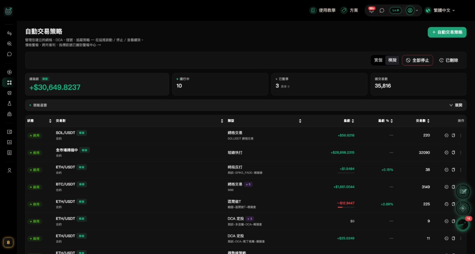Viewport: 475px width, 254px height.
Task: Pause the 全市場掃描中 短線快打 strategy
Action: coord(446,153)
